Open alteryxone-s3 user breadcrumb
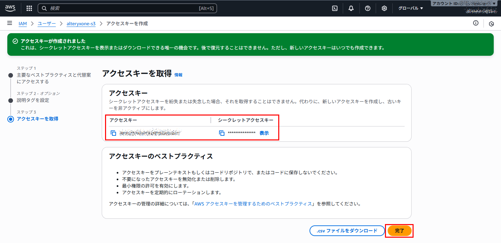Screen dimensions: 501x243 (81, 24)
